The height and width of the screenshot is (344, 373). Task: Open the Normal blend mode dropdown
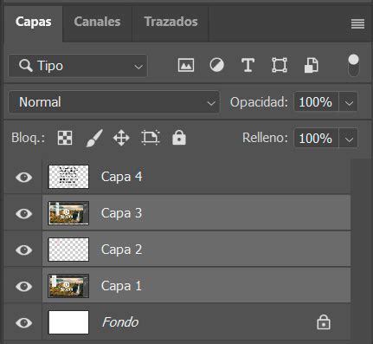click(114, 102)
